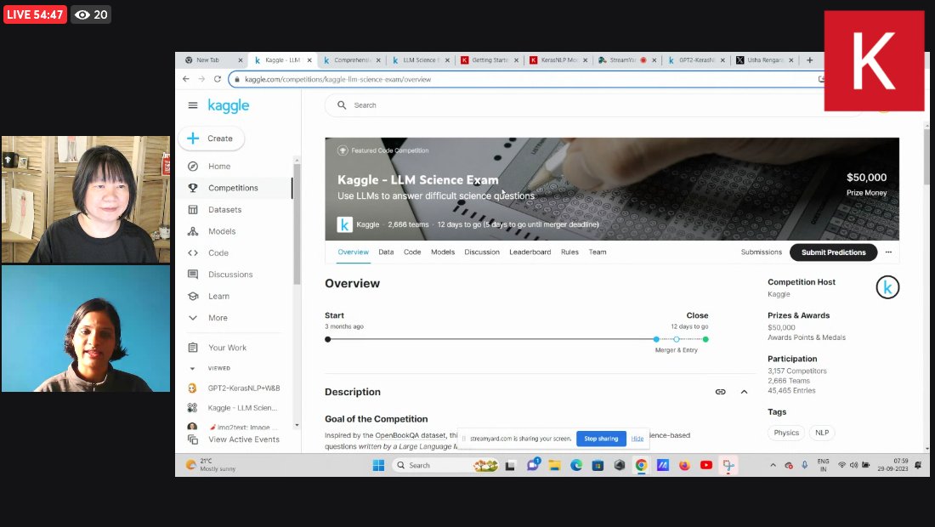Image resolution: width=935 pixels, height=527 pixels.
Task: Open the competition three-dot menu
Action: (888, 252)
